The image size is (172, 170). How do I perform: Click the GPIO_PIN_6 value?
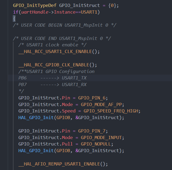point(92,98)
